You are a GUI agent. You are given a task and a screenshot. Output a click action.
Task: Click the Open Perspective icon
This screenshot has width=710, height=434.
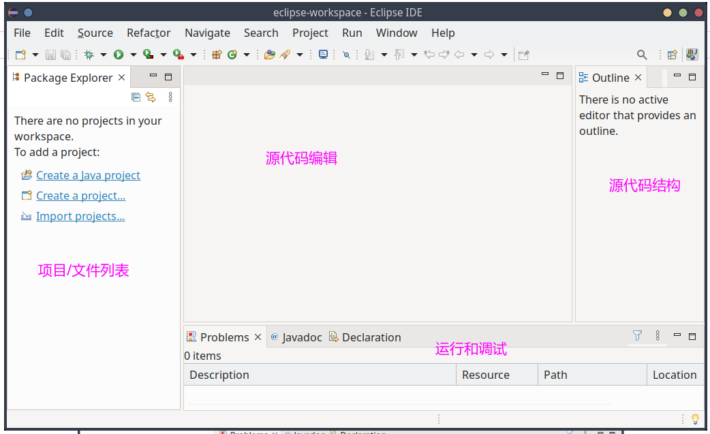[x=672, y=55]
